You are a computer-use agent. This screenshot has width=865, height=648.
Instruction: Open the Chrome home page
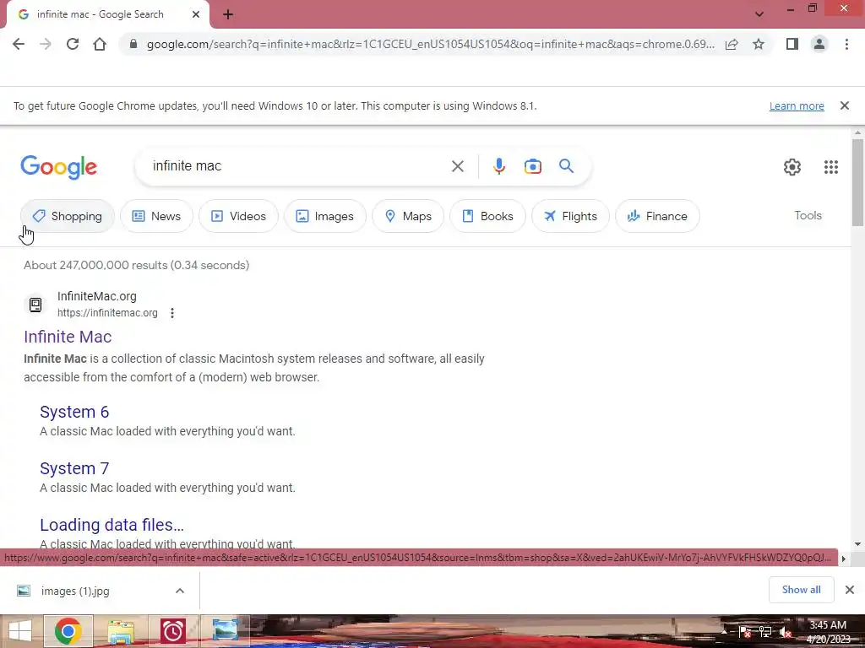coord(100,44)
